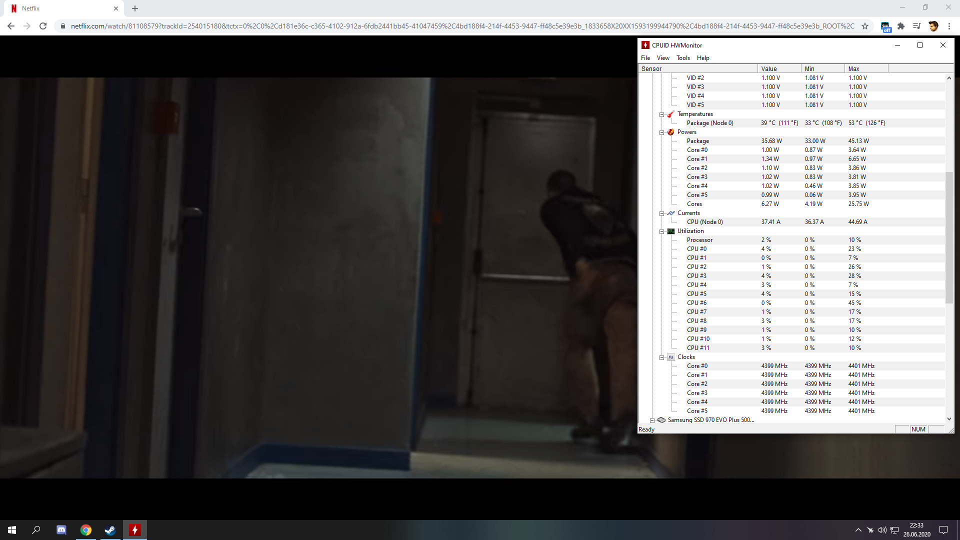The image size is (960, 540).
Task: Open Chrome media control icon
Action: click(916, 26)
